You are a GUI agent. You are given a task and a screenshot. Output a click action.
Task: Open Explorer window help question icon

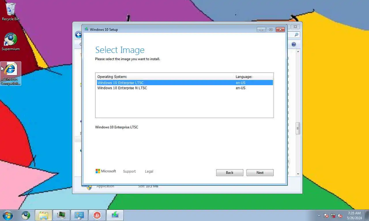click(293, 44)
